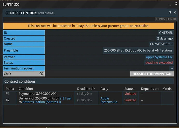Viewport: 179px width, 128px height.
Task: Click 'BUFFER 205' window title
Action: [x=11, y=5]
